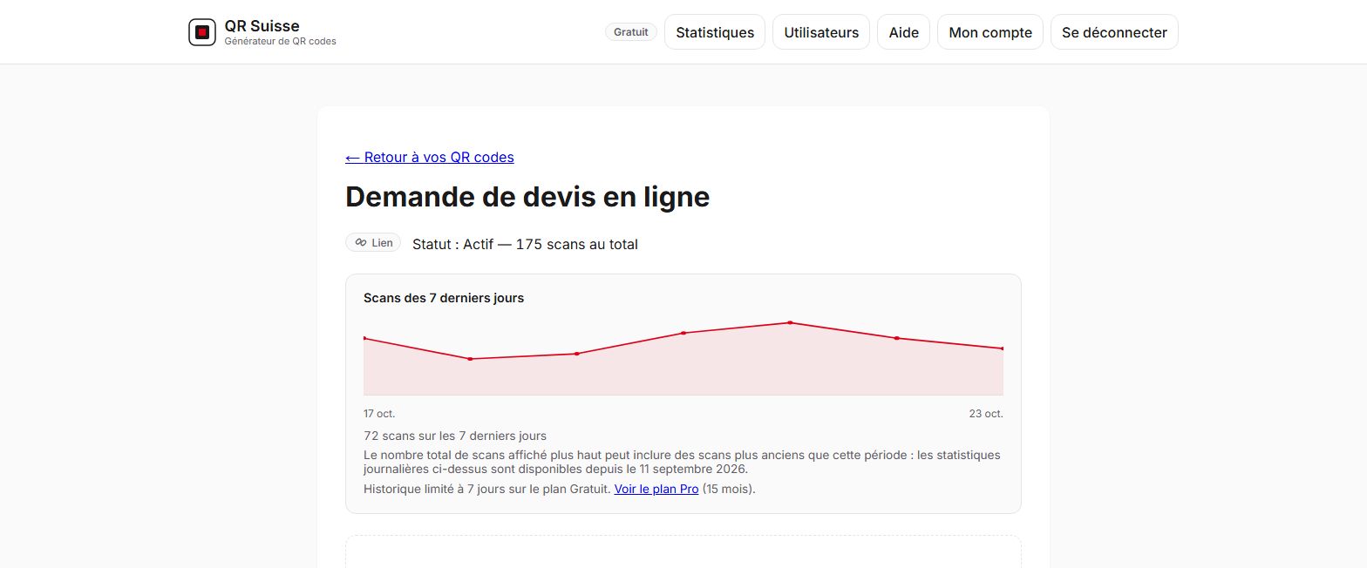Viewport: 1367px width, 568px height.
Task: Select the peak data point on the scans chart
Action: [790, 322]
